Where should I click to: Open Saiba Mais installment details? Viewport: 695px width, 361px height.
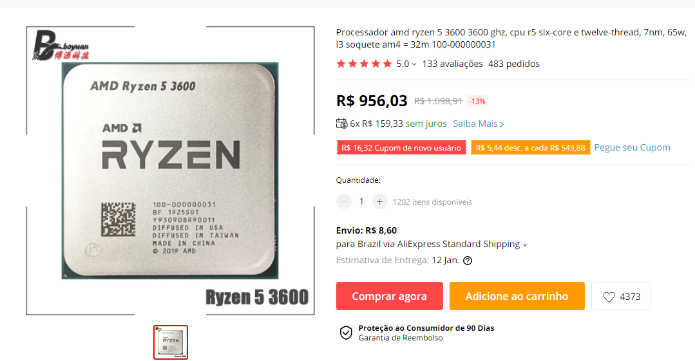pyautogui.click(x=479, y=124)
